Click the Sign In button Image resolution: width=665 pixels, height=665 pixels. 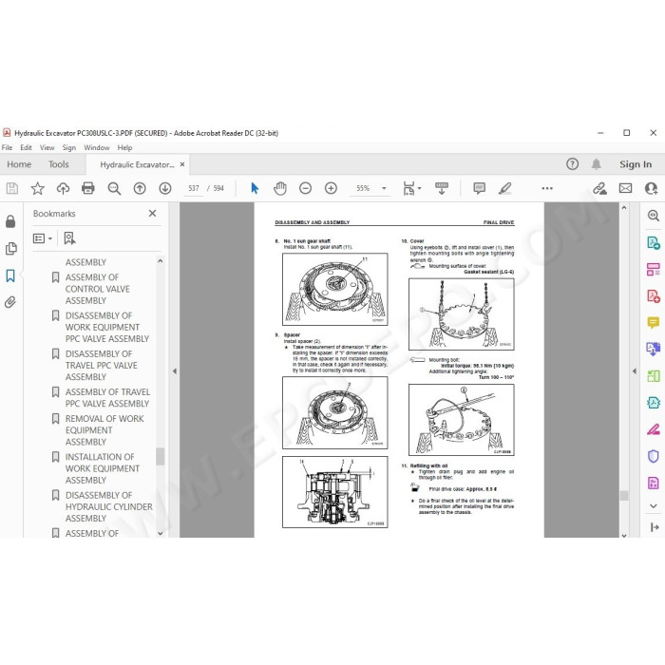tap(636, 164)
